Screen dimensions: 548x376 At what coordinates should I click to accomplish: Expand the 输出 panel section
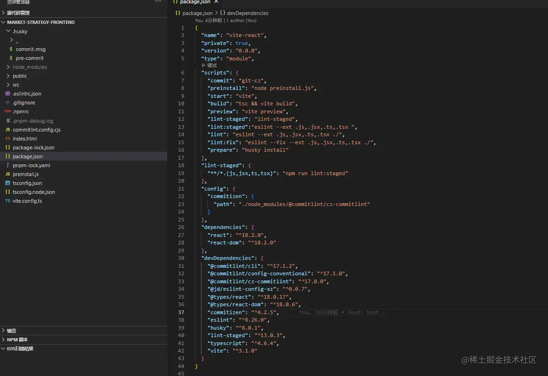click(84, 331)
